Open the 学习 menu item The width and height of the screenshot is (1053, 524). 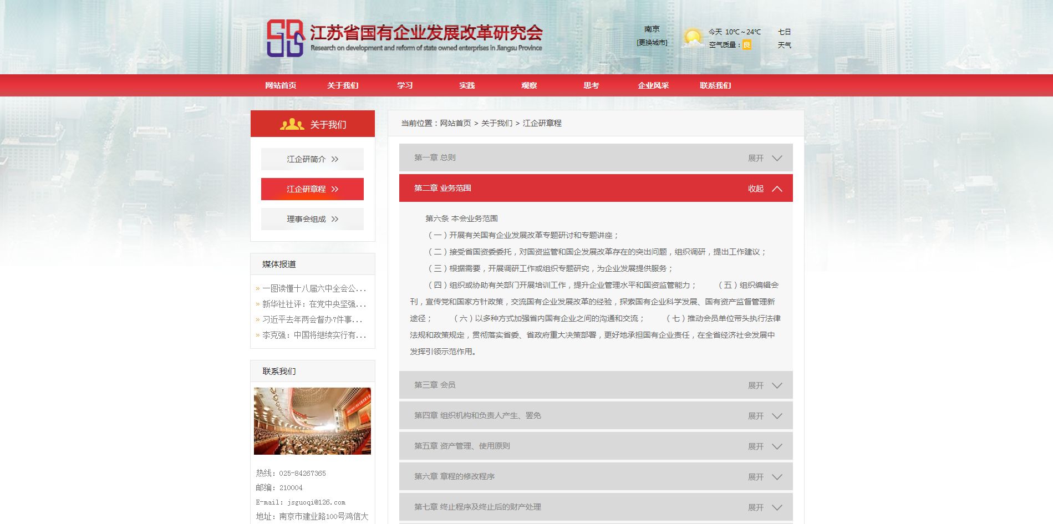coord(405,85)
